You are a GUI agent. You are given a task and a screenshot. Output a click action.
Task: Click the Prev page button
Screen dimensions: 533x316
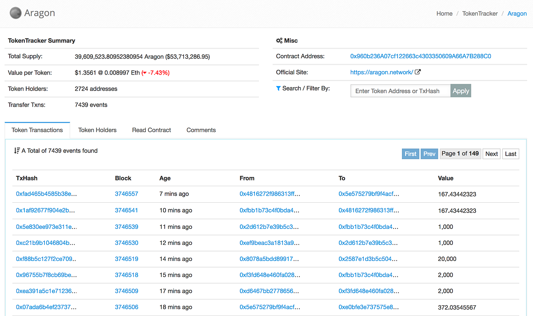[x=429, y=154]
